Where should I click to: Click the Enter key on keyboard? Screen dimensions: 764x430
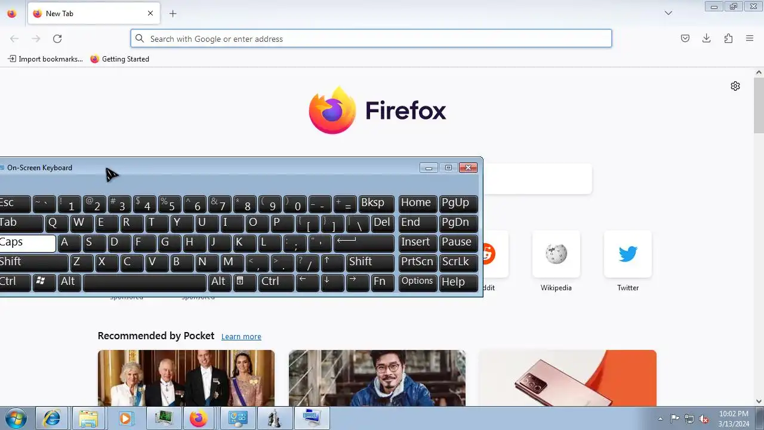(364, 242)
